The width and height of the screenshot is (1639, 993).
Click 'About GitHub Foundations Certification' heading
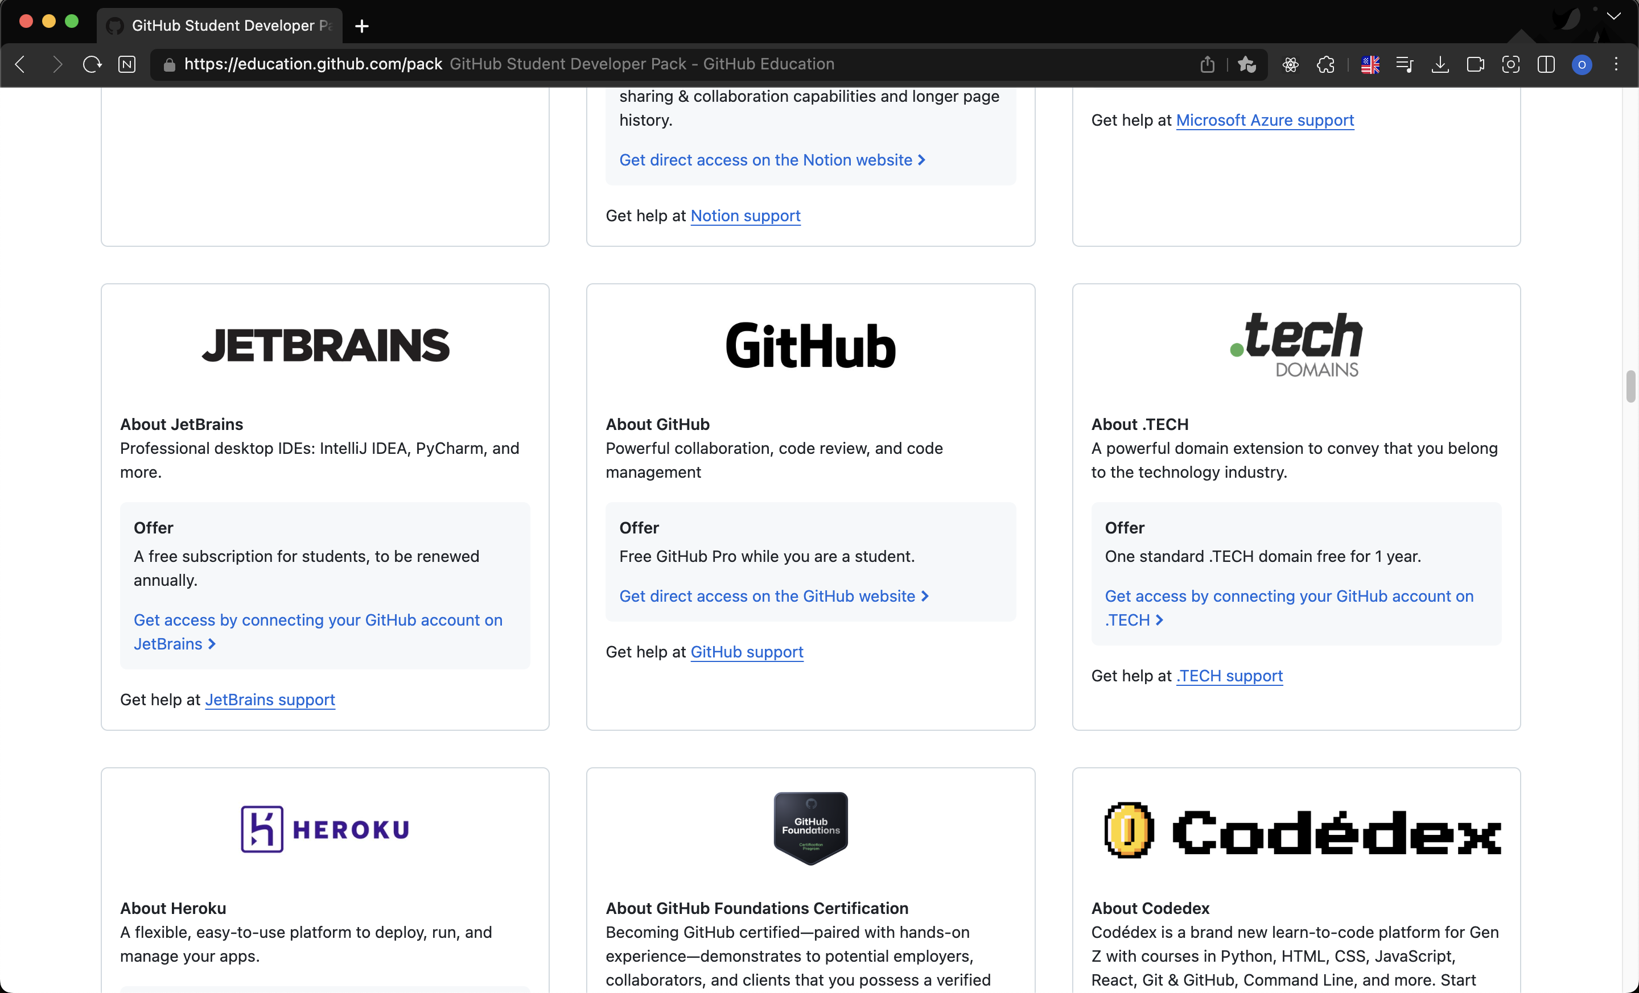pos(757,908)
